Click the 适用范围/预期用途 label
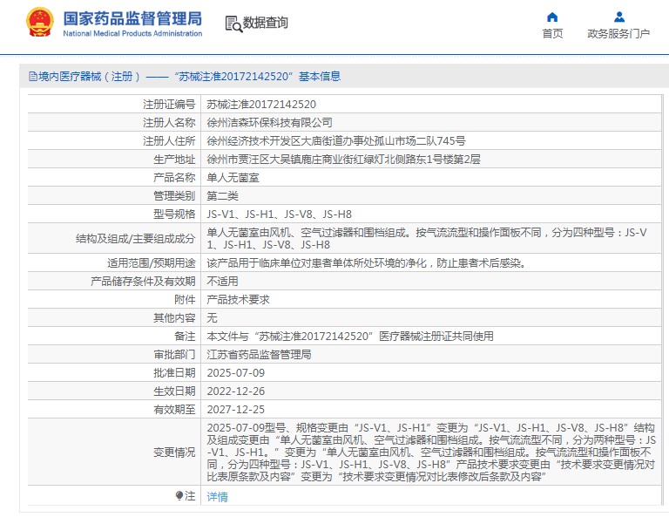 click(x=151, y=263)
